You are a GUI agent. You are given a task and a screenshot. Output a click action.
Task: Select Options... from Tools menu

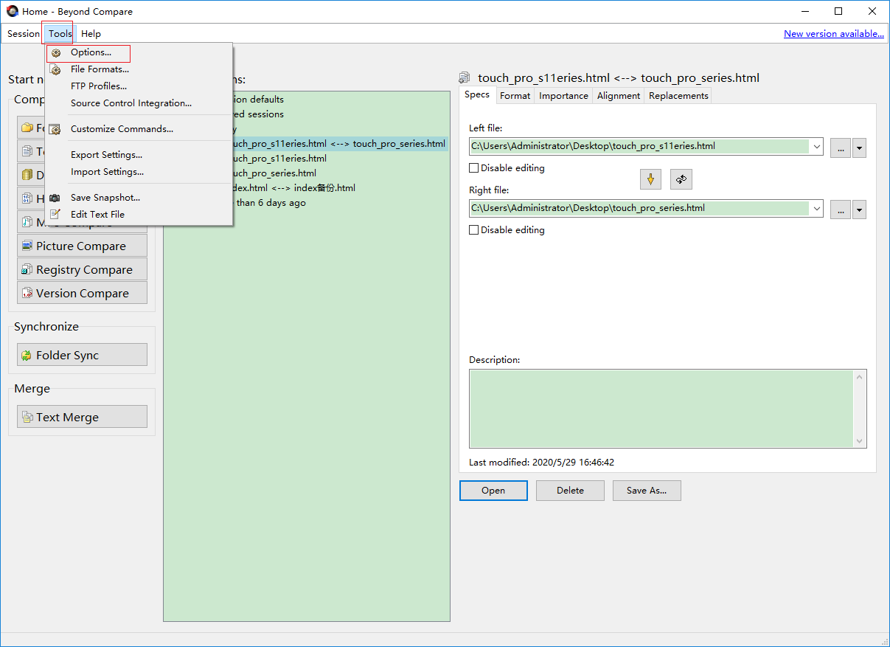(91, 52)
